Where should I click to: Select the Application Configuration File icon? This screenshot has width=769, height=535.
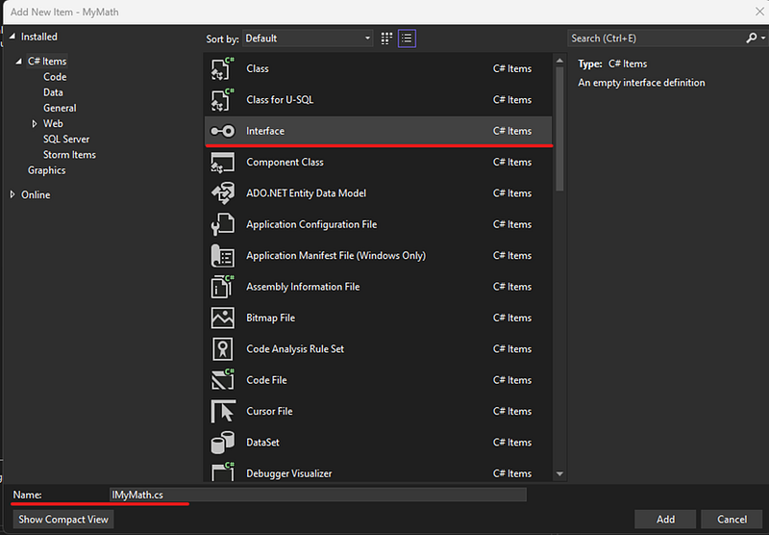click(x=223, y=225)
